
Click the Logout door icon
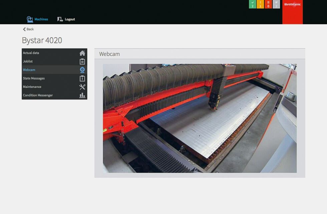click(x=60, y=19)
